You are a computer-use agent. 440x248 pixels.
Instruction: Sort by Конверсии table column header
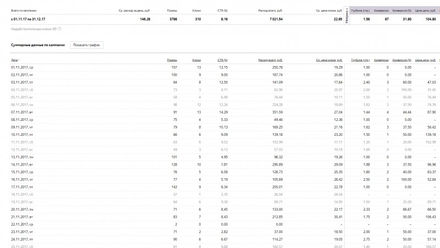[381, 60]
